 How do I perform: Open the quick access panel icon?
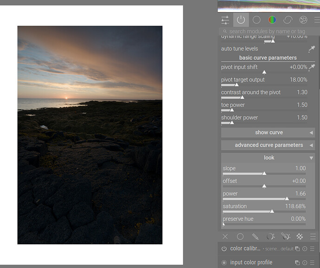click(x=225, y=20)
